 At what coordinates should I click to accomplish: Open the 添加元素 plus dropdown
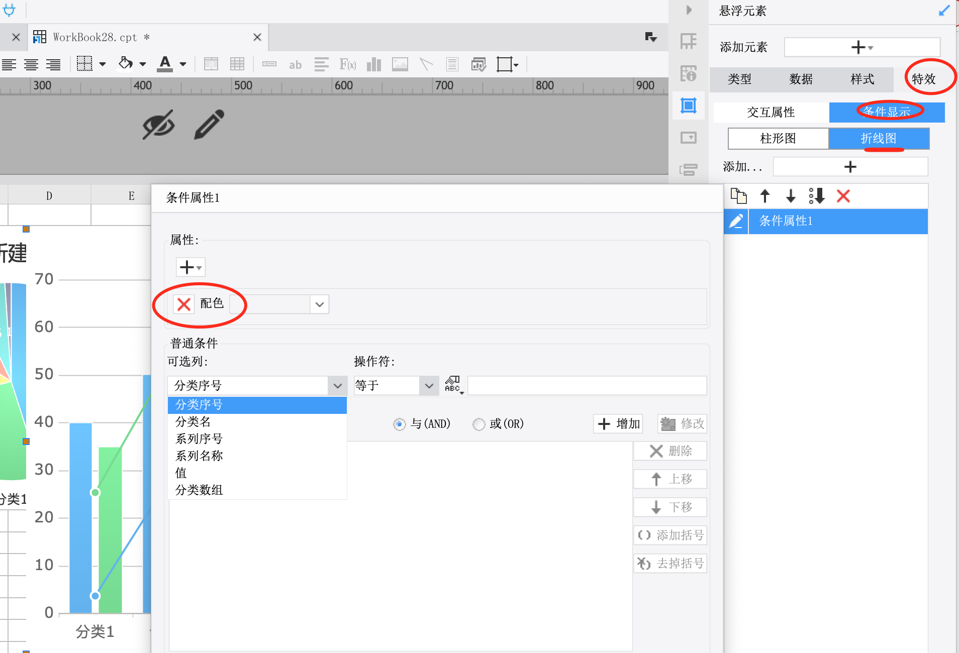[x=862, y=47]
